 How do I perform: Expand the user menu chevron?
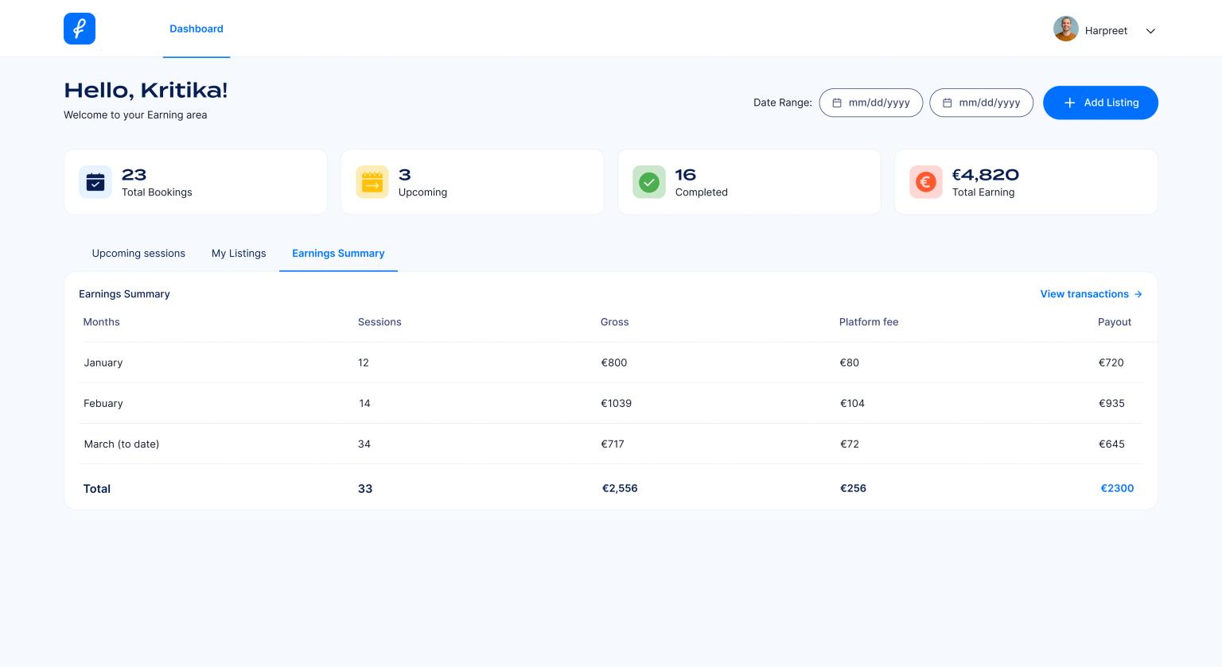(x=1150, y=31)
